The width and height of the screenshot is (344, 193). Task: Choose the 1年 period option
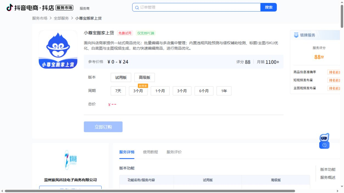224,91
